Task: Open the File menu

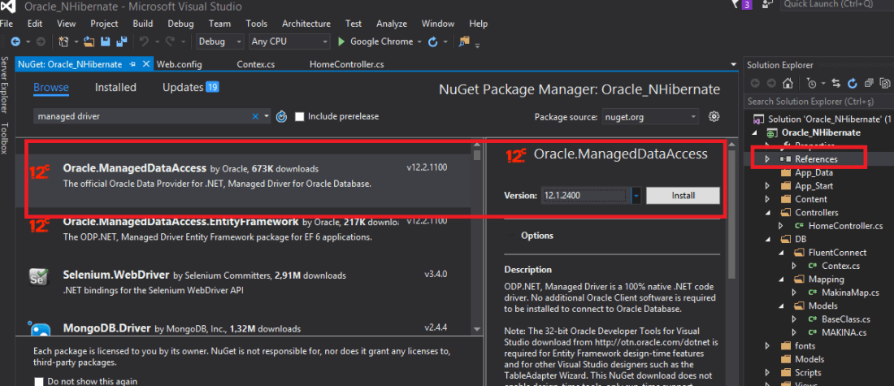Action: [6, 24]
